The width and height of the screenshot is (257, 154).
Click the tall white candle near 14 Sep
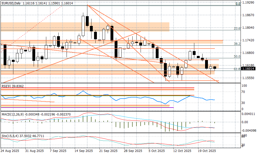[x=83, y=26]
